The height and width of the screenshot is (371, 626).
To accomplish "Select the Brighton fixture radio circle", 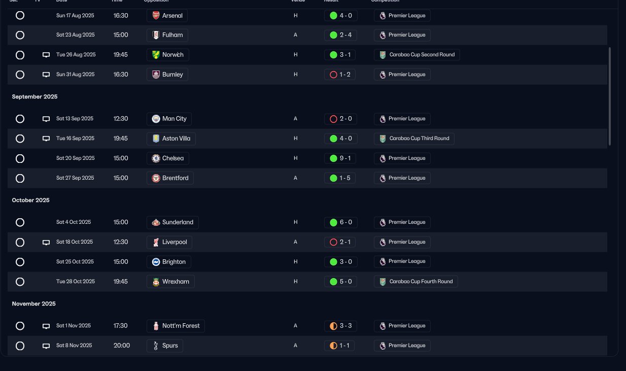I will point(20,262).
